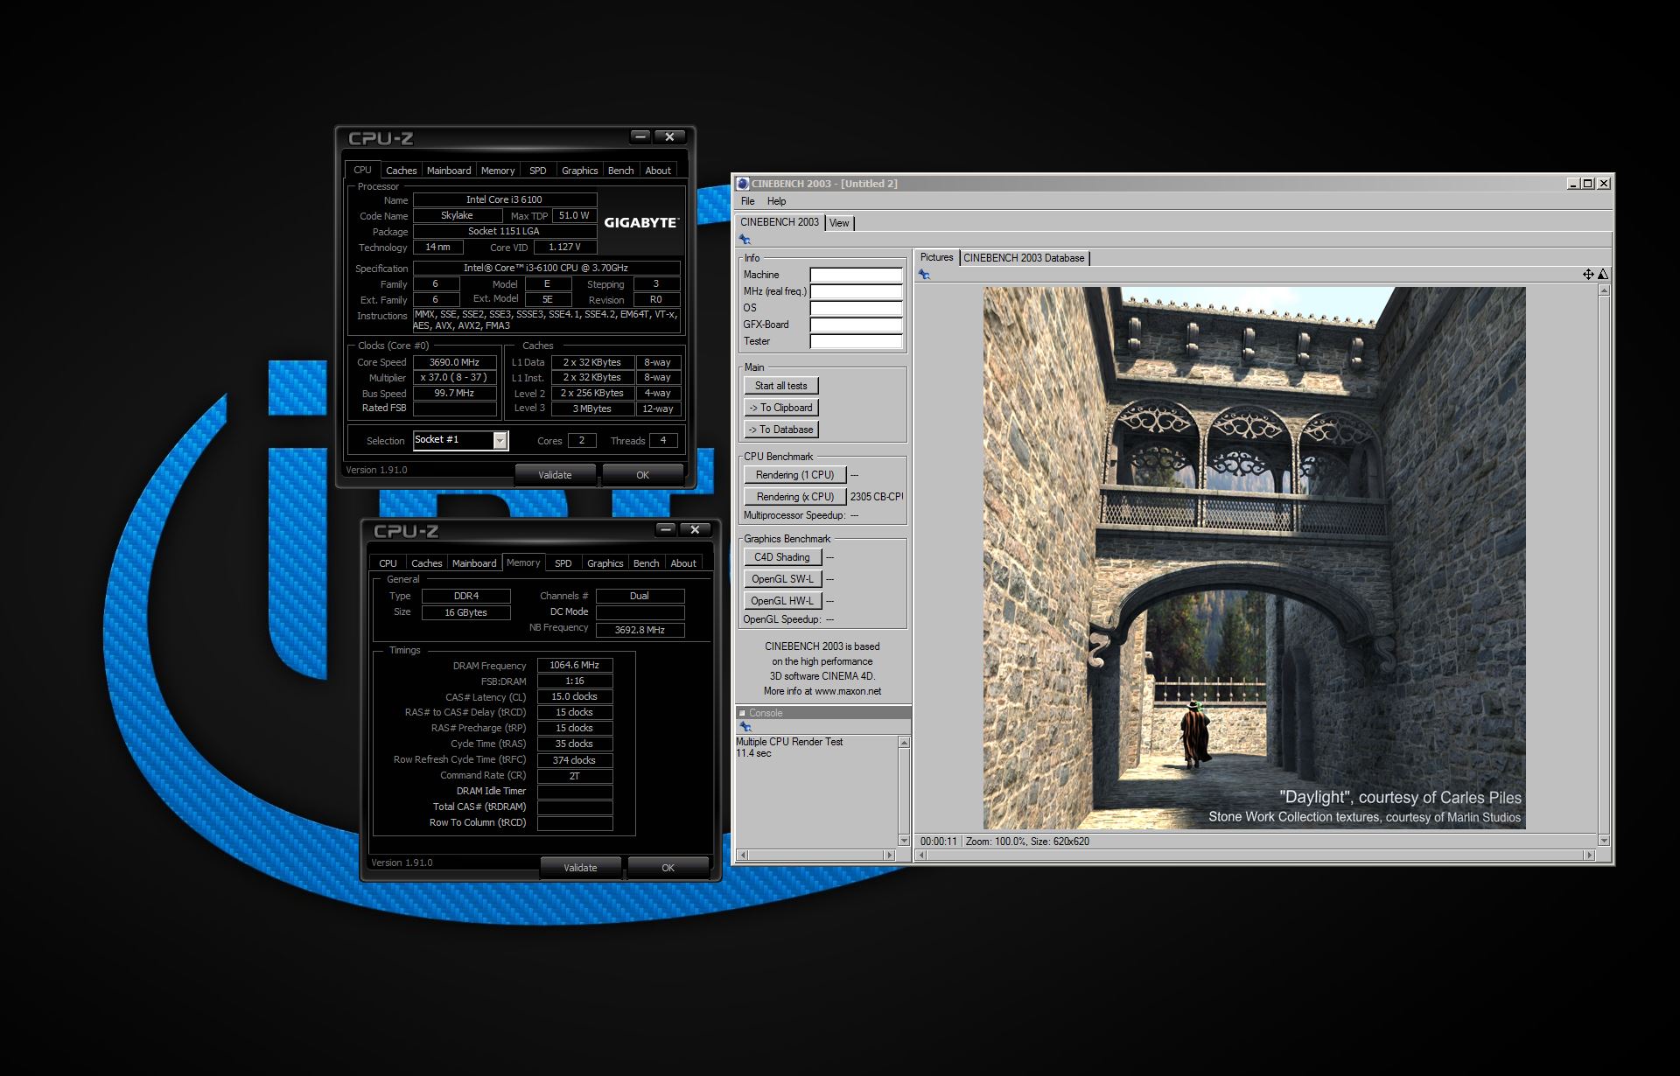Open Bench tab in top CPU-Z window
This screenshot has height=1076, width=1680.
620,171
